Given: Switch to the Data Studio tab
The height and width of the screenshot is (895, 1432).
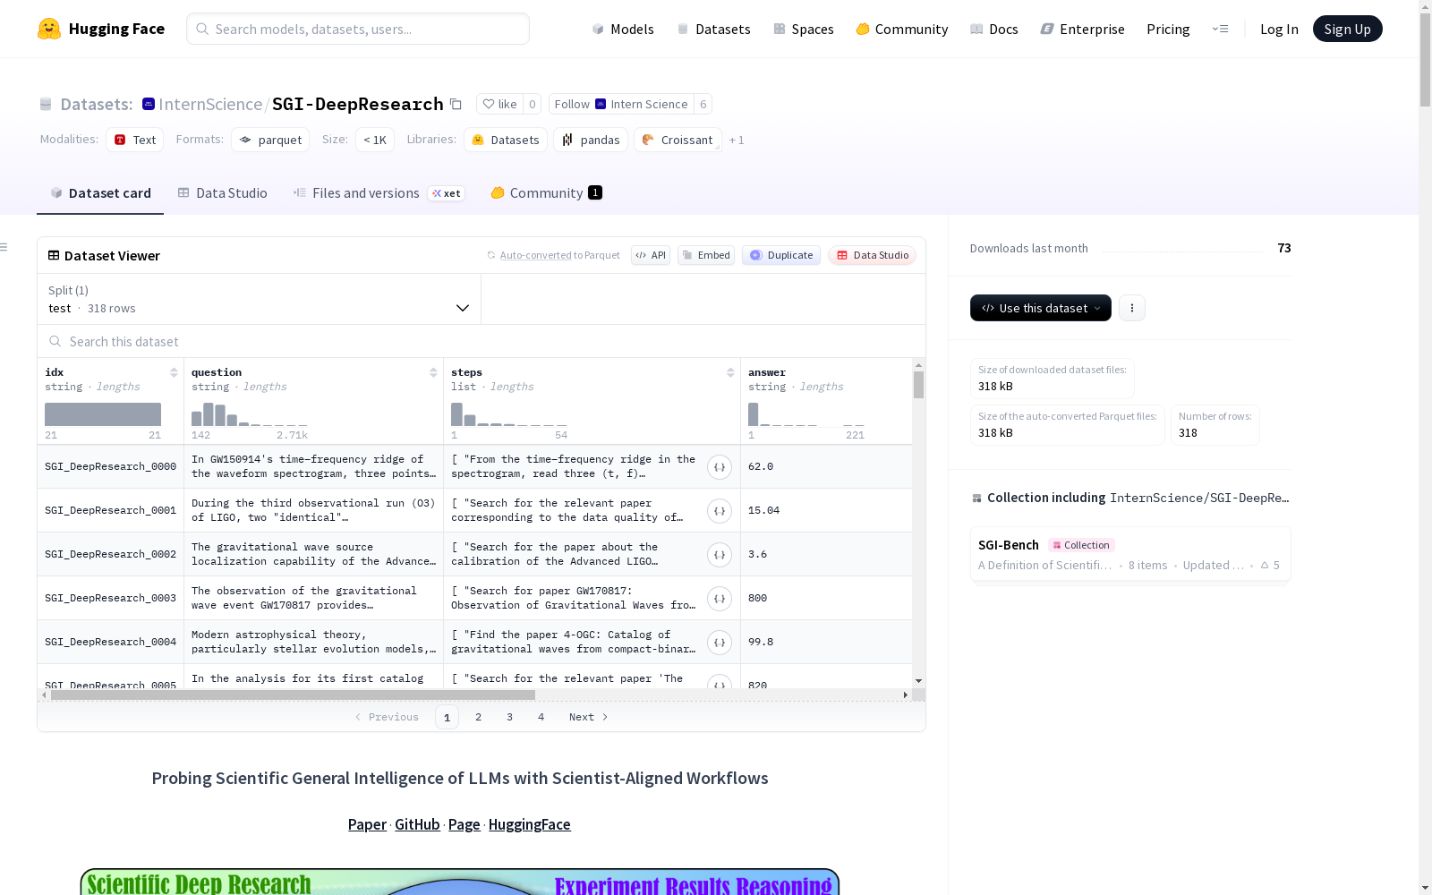Looking at the screenshot, I should 223,192.
